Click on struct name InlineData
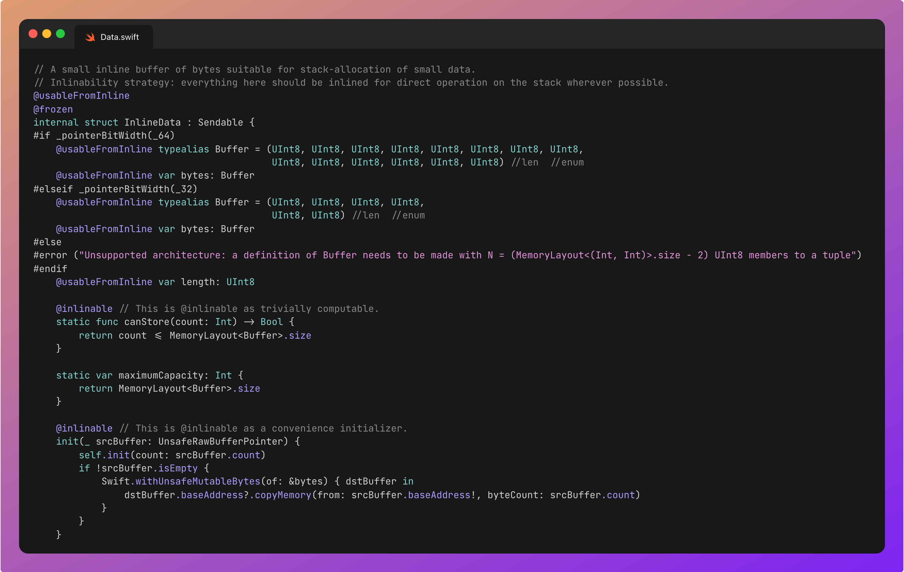 152,122
